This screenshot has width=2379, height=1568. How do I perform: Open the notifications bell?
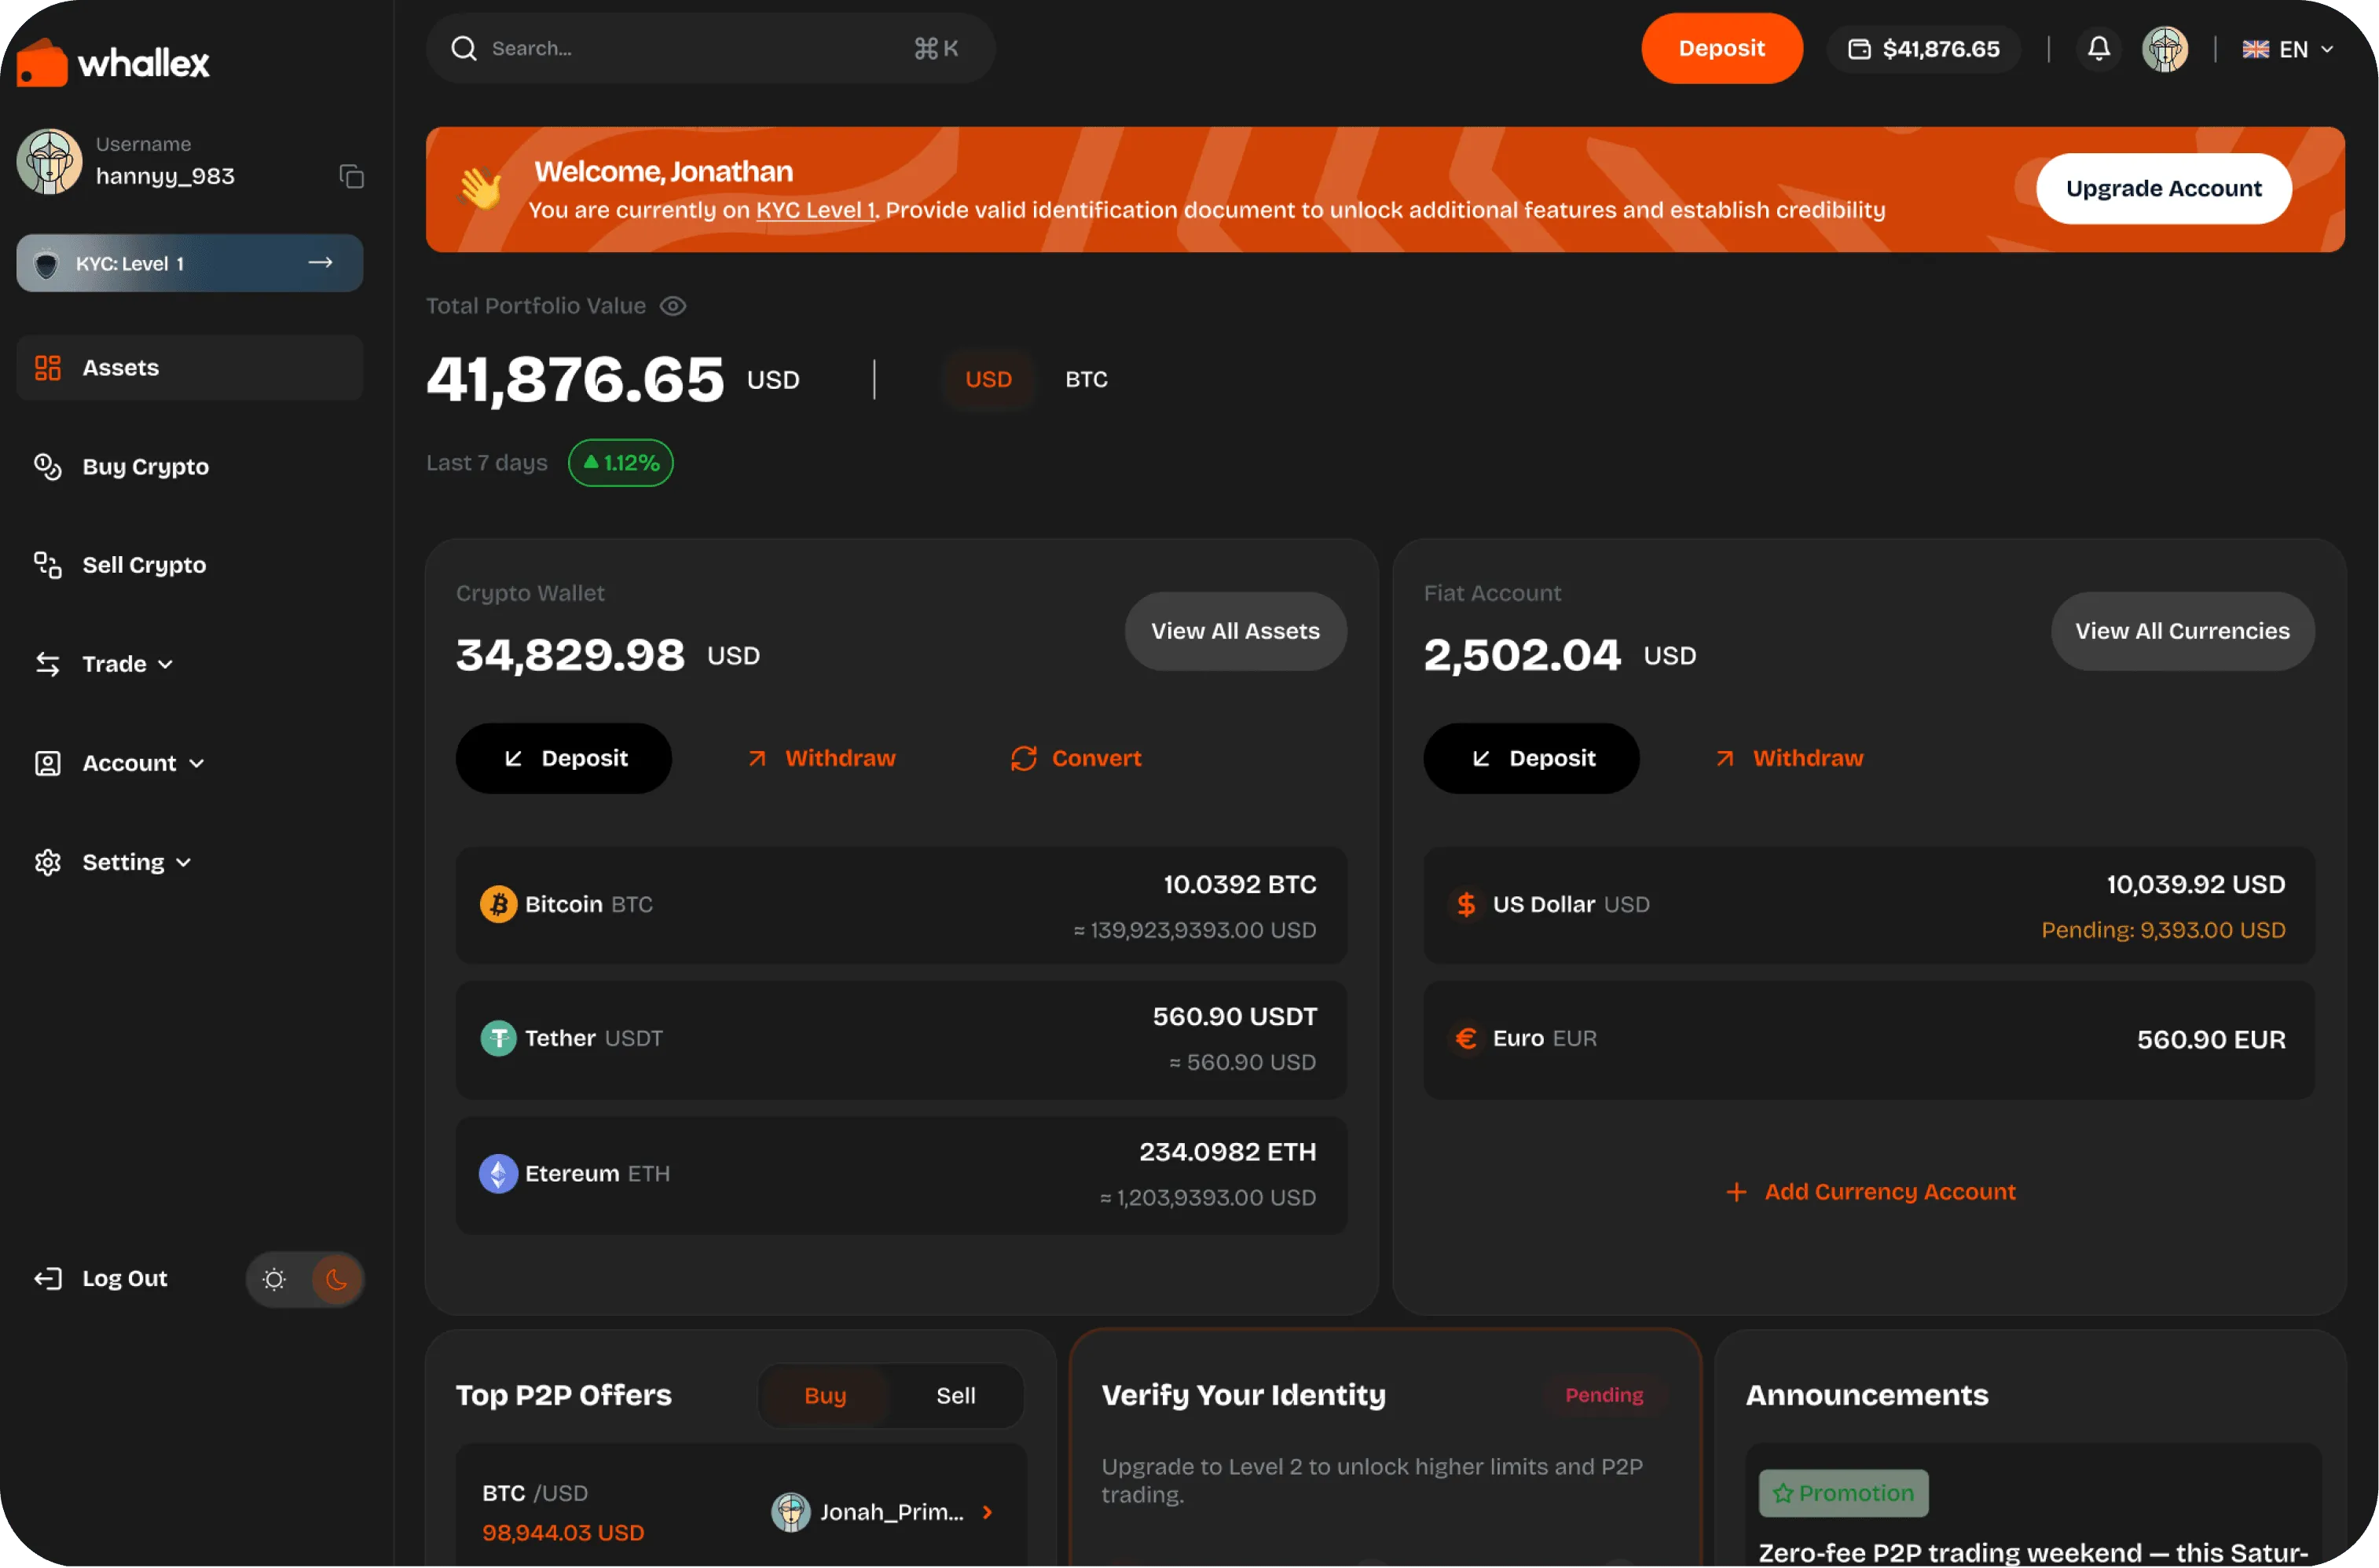click(x=2098, y=48)
